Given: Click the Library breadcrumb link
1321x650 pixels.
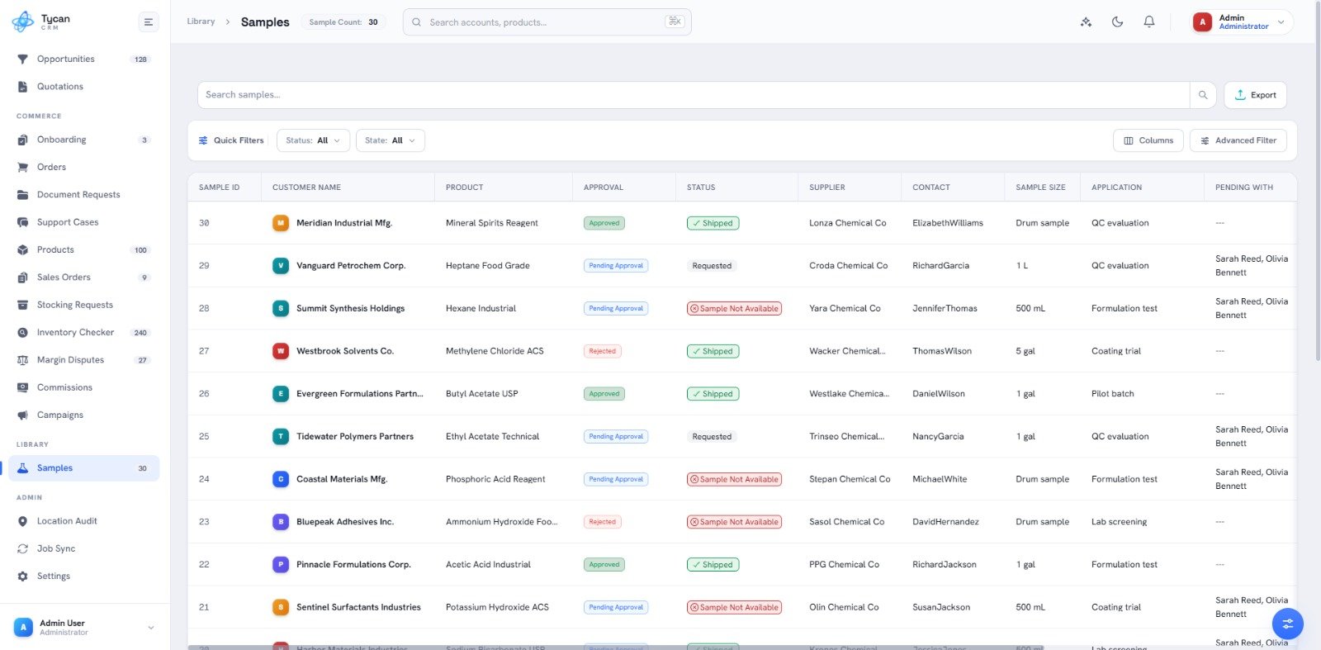Looking at the screenshot, I should (201, 21).
